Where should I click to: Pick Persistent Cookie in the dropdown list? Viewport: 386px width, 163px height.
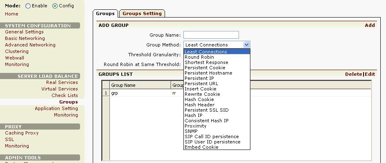pos(205,68)
